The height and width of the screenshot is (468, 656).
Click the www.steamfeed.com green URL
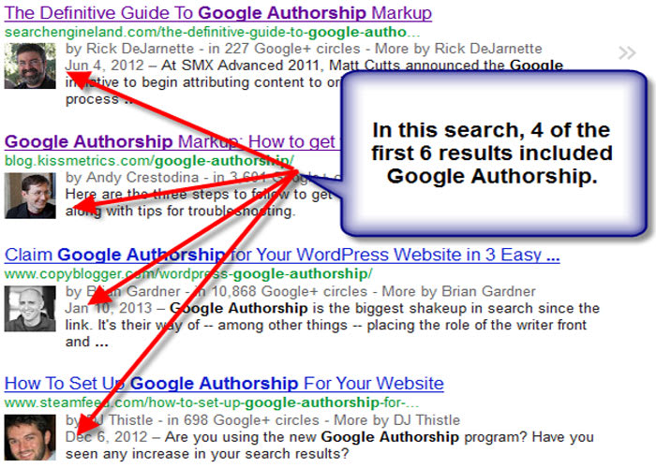tap(212, 402)
